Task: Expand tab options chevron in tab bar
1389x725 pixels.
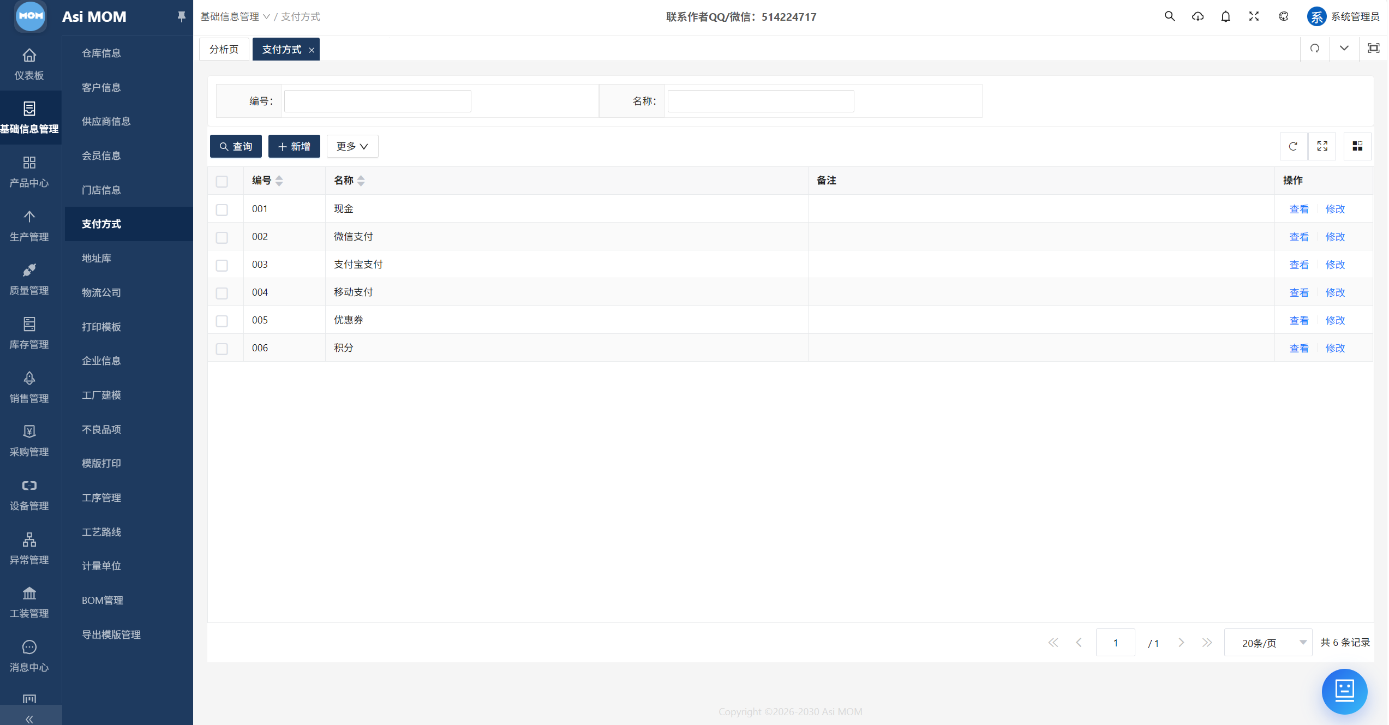Action: pos(1344,49)
